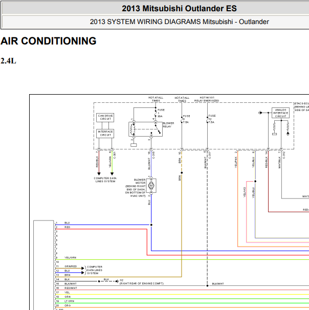Click the splice dot on the YEL/BLU wire

pyautogui.click(x=255, y=181)
